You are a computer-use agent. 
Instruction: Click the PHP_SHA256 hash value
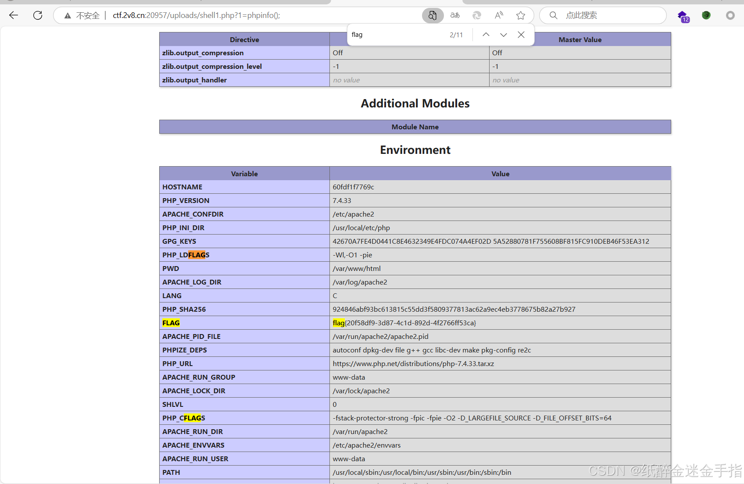(454, 309)
